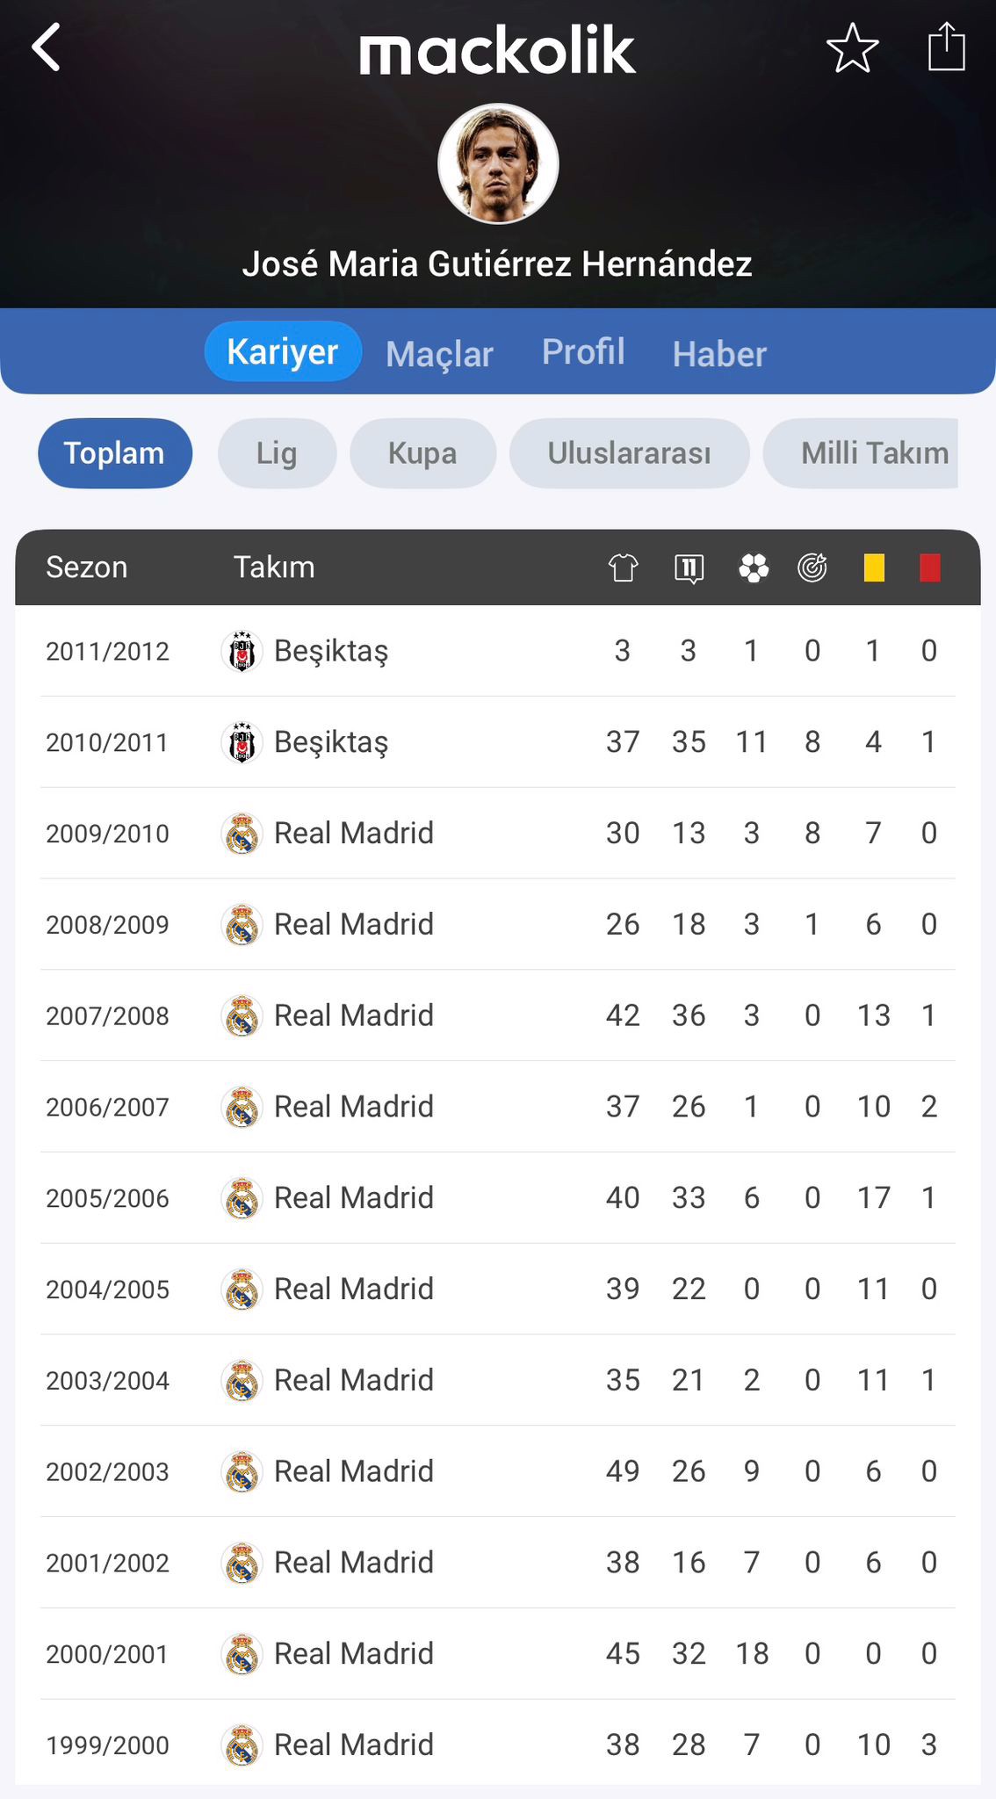This screenshot has width=996, height=1799.
Task: Tap the back arrow icon
Action: click(x=47, y=47)
